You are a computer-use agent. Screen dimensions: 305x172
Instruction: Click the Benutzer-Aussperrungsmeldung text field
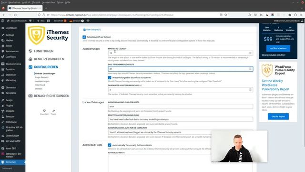[180, 119]
